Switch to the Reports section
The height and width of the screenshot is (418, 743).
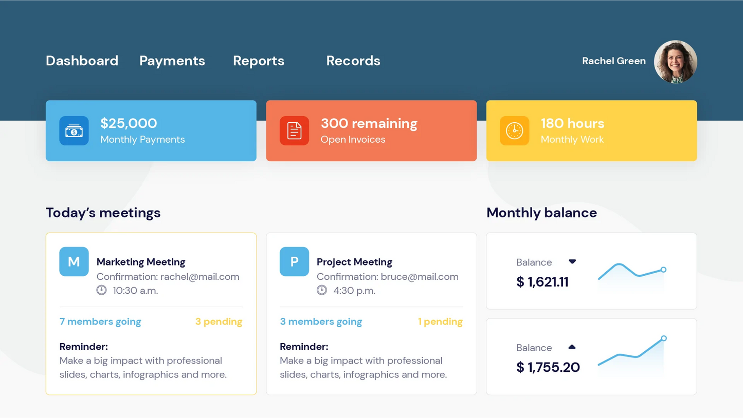pos(259,61)
